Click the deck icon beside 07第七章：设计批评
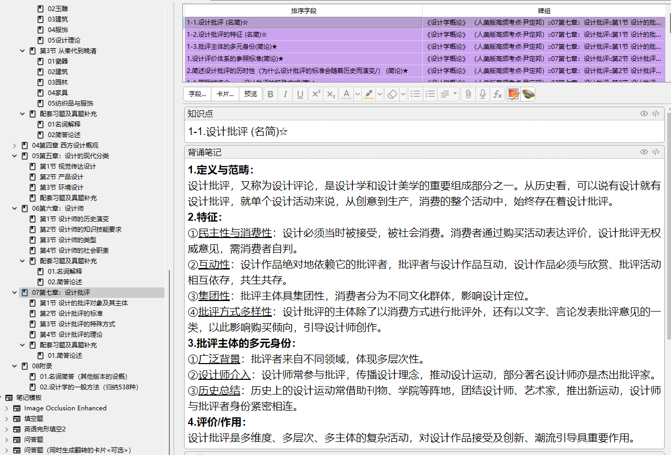The height and width of the screenshot is (455, 671). point(25,293)
